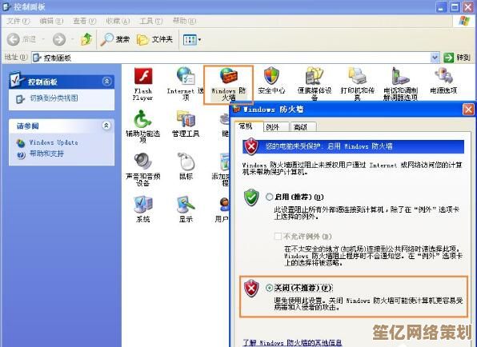This screenshot has width=477, height=347.
Task: Open the Internet Options icon
Action: coord(185,84)
